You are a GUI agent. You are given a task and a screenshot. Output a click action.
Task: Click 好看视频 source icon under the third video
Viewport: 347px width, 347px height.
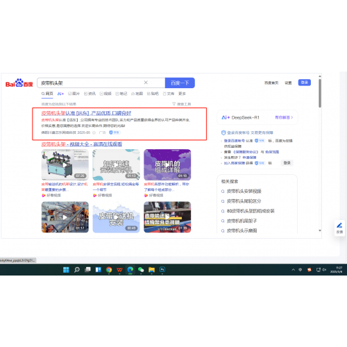(146, 196)
